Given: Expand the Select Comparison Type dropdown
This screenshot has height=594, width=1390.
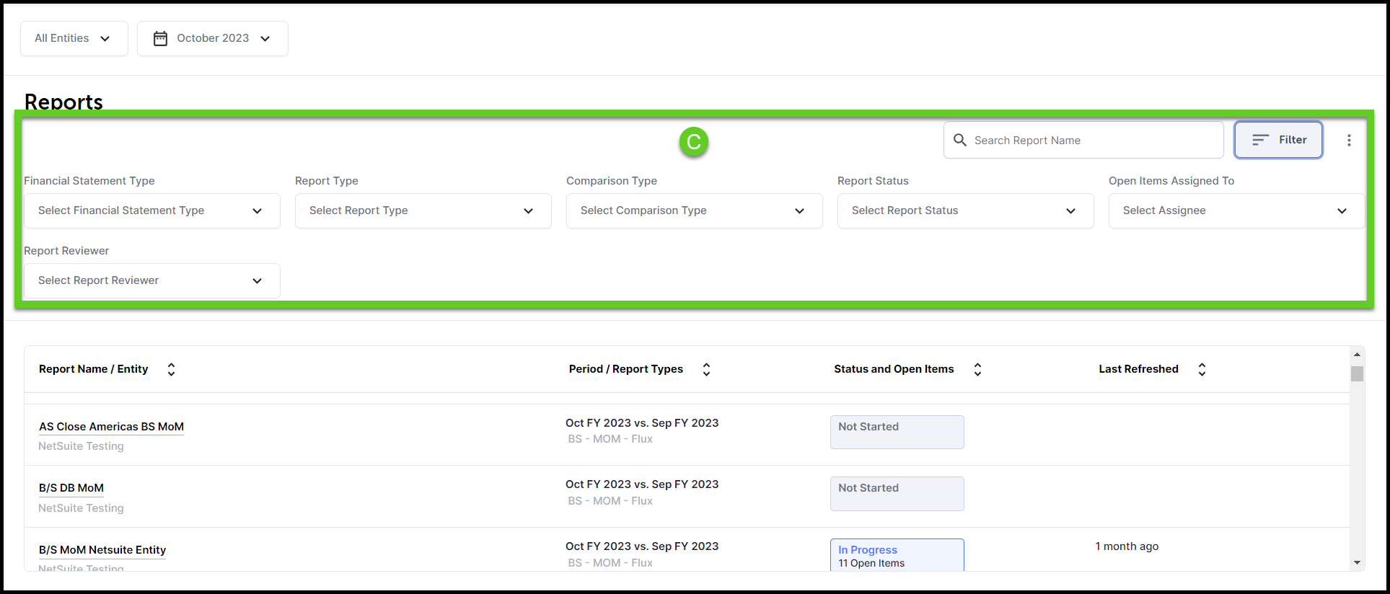Looking at the screenshot, I should click(694, 210).
